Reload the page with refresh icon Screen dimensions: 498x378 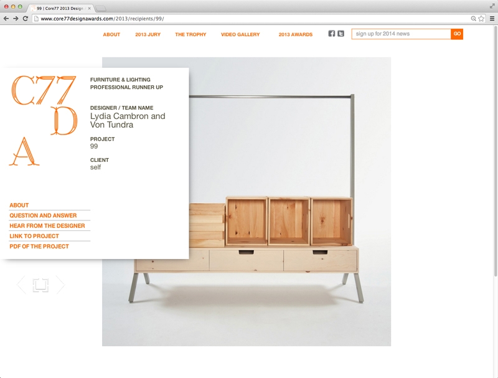click(x=26, y=19)
